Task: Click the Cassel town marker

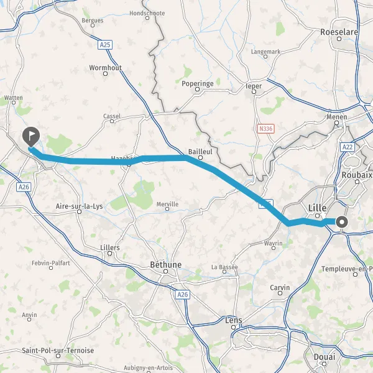Action: pos(112,121)
